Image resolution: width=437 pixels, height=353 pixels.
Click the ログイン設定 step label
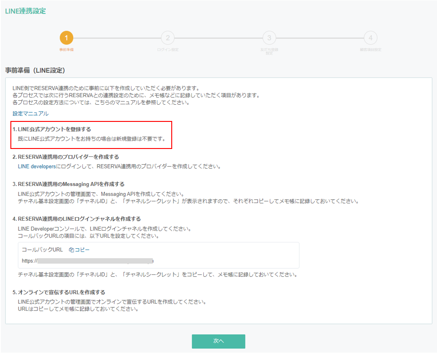[x=168, y=50]
